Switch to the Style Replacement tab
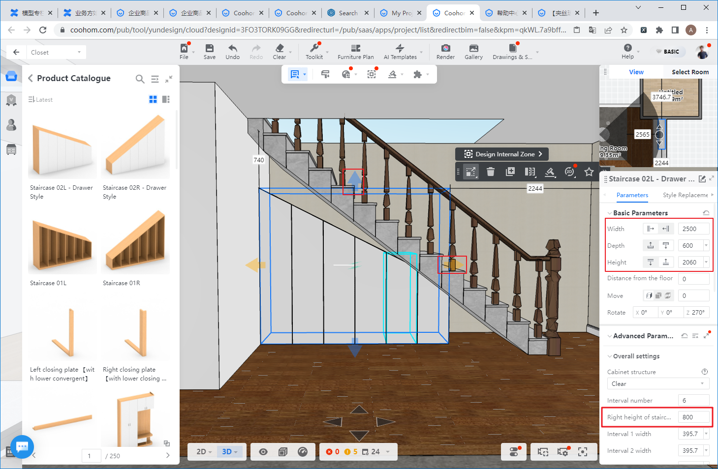 685,195
